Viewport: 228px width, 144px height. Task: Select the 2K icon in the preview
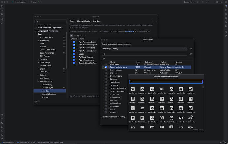coord(133,118)
